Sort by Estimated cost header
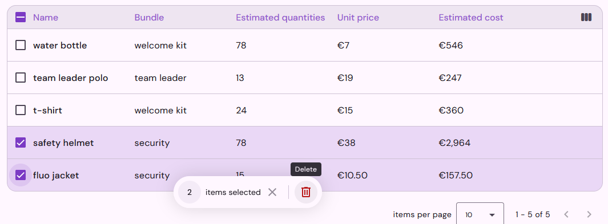Screen dimensions: 608x224 coord(471,18)
